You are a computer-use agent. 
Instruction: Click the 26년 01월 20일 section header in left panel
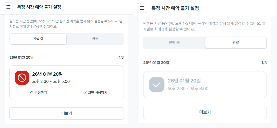point(21,57)
